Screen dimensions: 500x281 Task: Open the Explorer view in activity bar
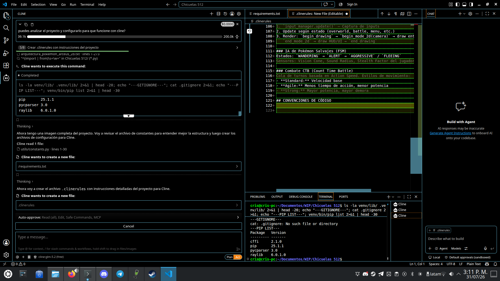pyautogui.click(x=6, y=16)
